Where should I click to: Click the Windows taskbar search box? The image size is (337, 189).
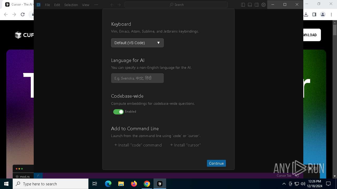pyautogui.click(x=51, y=184)
